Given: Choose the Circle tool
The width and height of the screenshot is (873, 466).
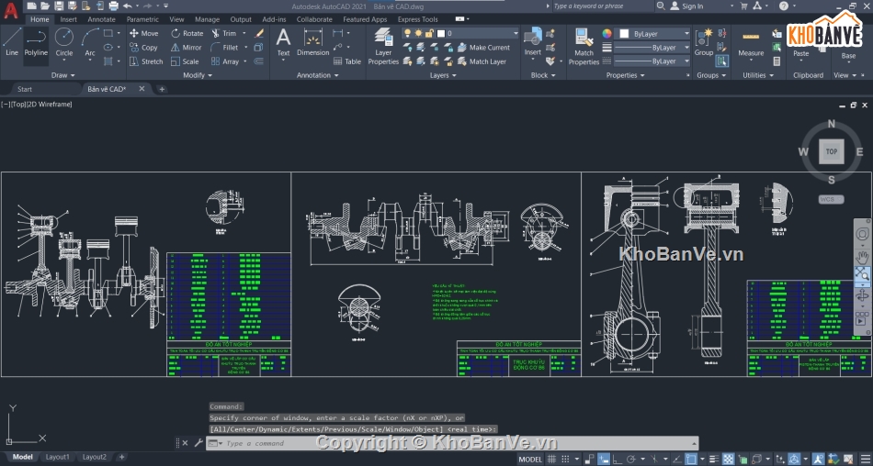Looking at the screenshot, I should click(64, 42).
